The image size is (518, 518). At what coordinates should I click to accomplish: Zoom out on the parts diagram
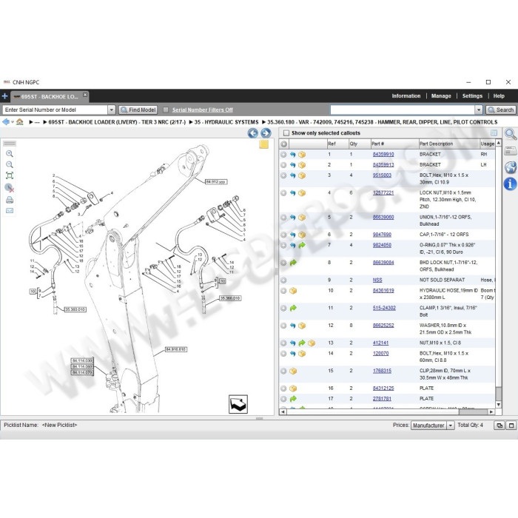click(x=10, y=164)
